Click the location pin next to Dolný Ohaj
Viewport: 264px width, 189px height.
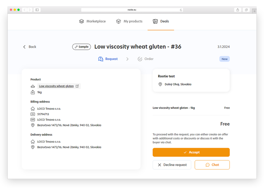click(x=160, y=84)
